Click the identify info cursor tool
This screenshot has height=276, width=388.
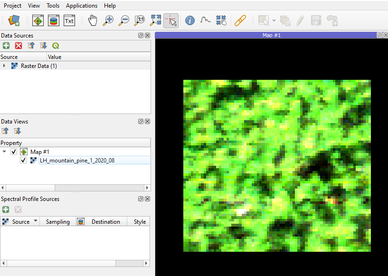(190, 20)
